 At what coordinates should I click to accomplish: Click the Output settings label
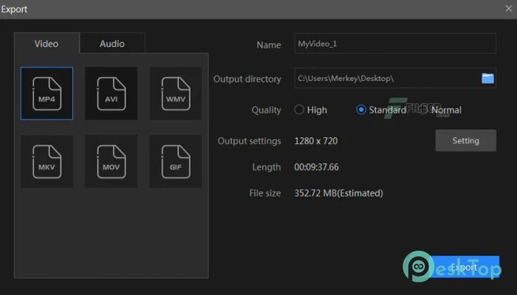(x=250, y=141)
